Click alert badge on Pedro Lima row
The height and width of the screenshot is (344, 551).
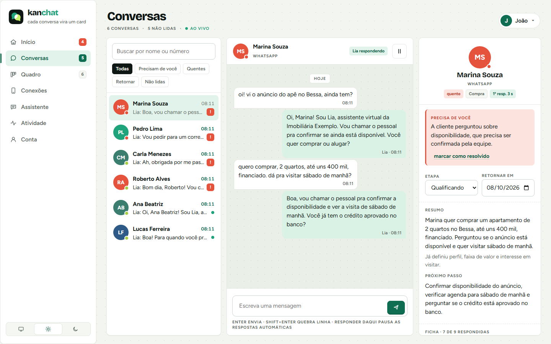210,137
